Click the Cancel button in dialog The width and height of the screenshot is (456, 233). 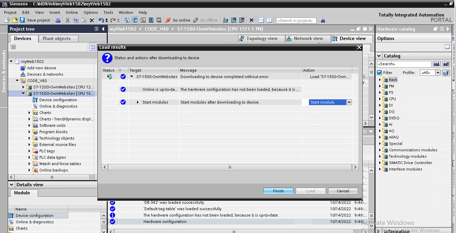click(343, 191)
